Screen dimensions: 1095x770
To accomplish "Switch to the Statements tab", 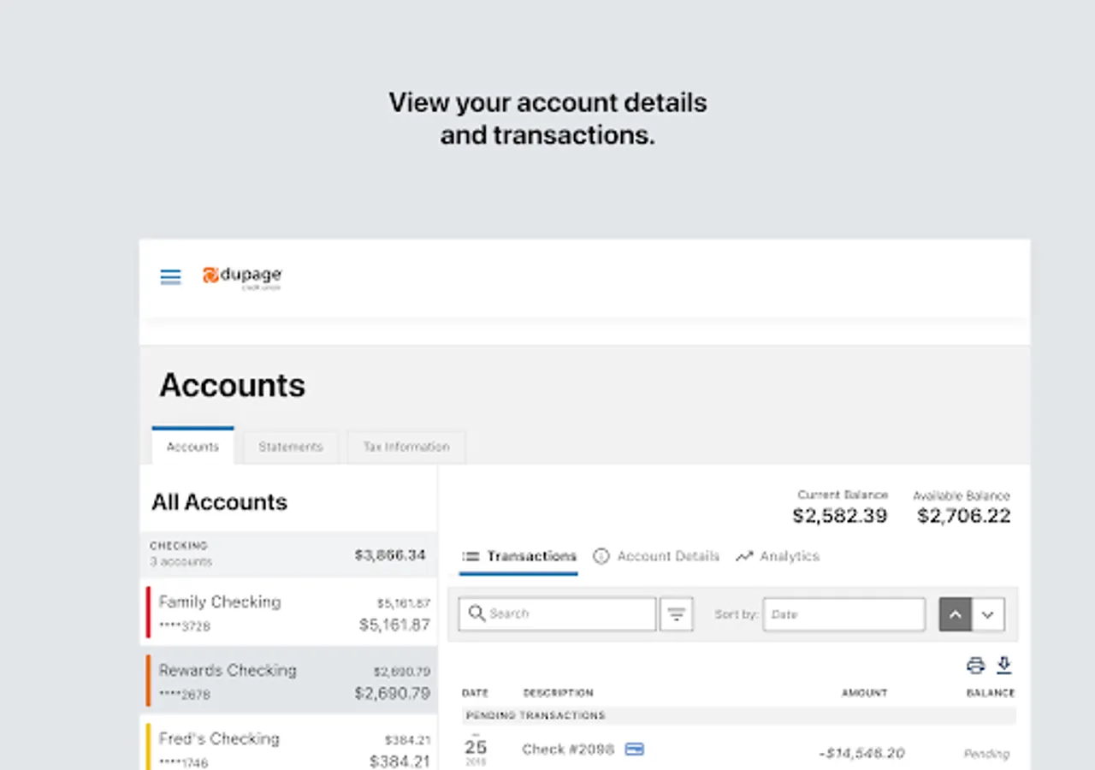I will click(291, 447).
